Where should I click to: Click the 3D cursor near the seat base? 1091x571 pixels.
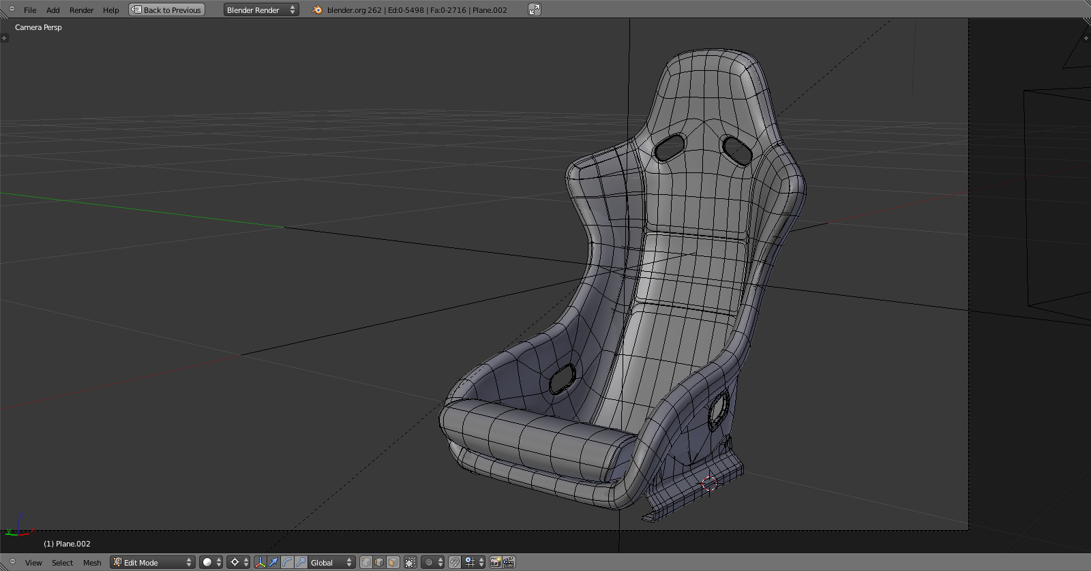(709, 483)
